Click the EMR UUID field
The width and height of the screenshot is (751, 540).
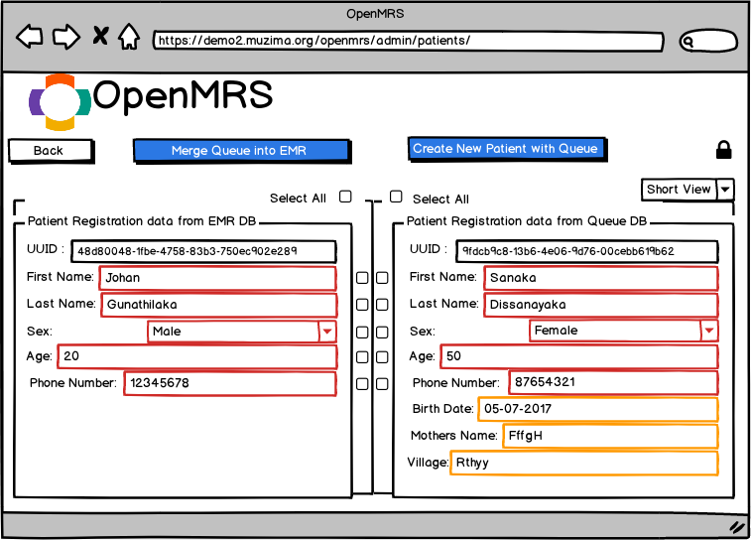(x=203, y=251)
